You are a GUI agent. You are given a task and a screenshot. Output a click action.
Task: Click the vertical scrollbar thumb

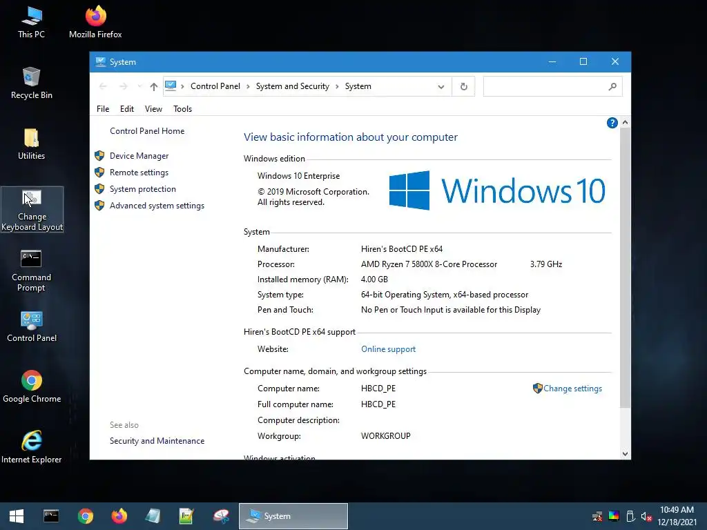(x=625, y=268)
